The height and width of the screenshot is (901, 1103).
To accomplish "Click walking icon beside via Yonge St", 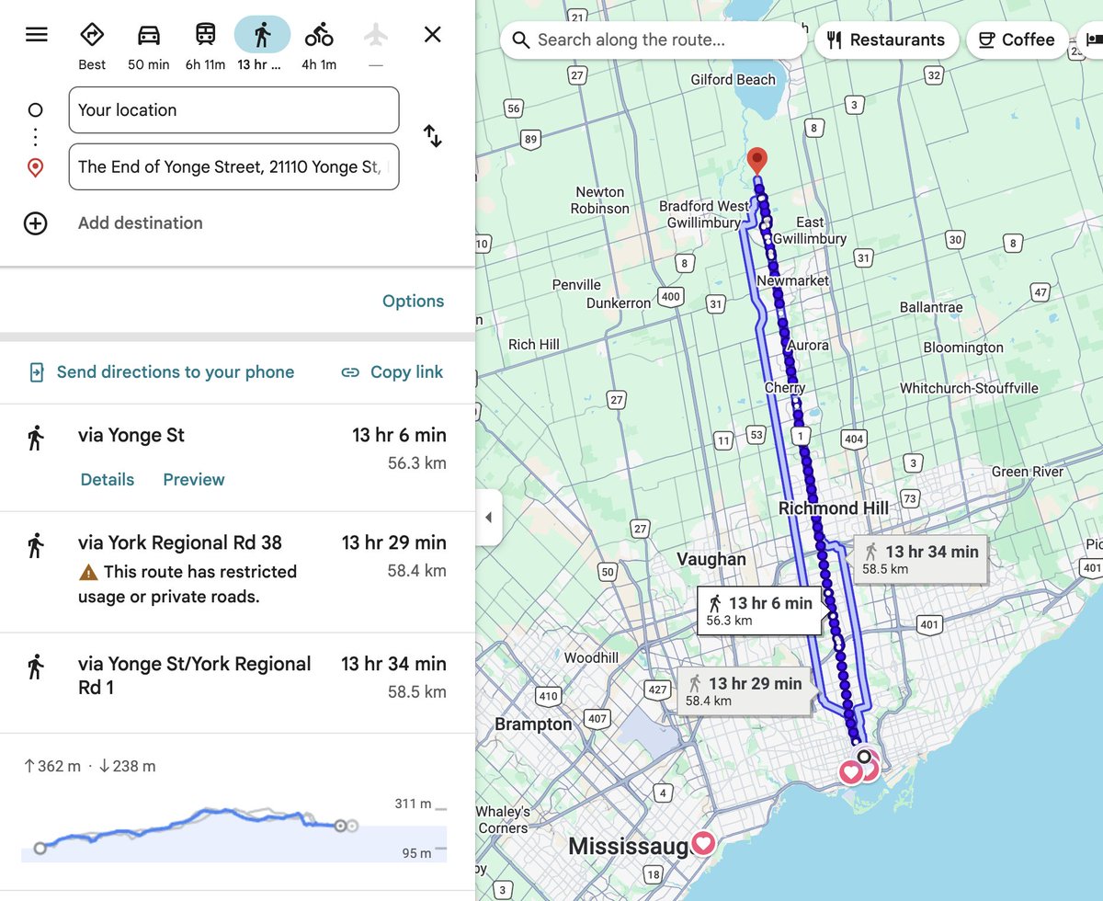I will tap(36, 438).
